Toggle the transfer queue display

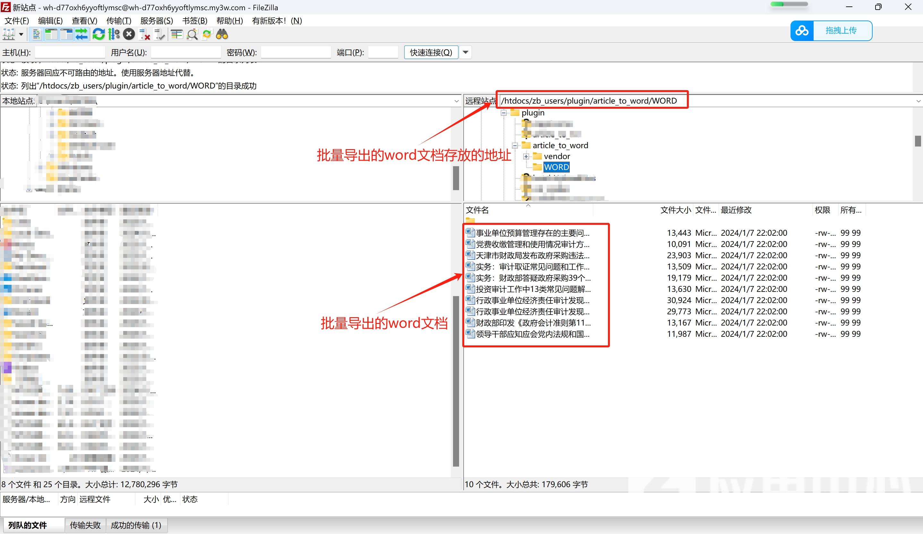(81, 34)
